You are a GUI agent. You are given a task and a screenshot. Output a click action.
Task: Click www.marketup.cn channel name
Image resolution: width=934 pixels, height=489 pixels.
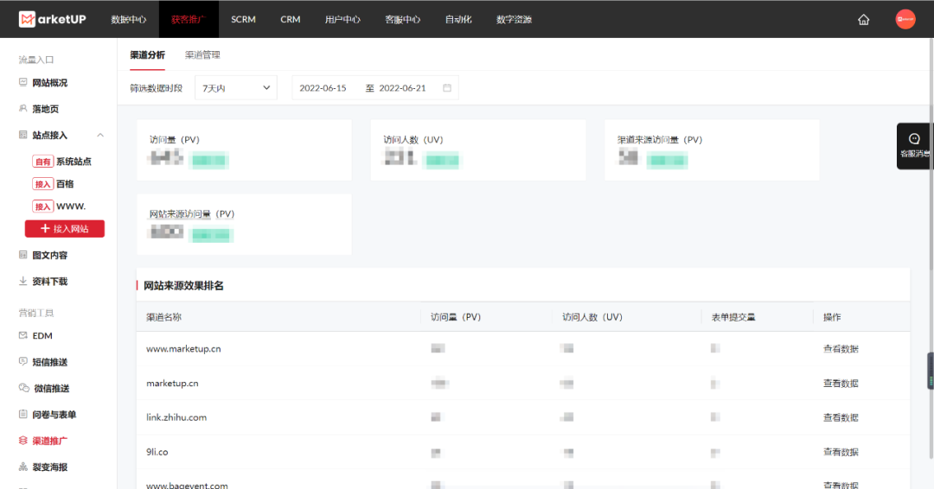click(x=183, y=348)
